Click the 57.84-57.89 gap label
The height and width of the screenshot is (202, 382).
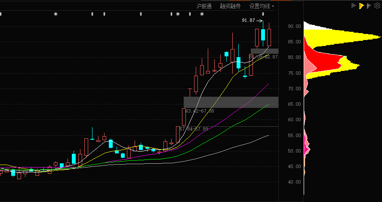194,129
